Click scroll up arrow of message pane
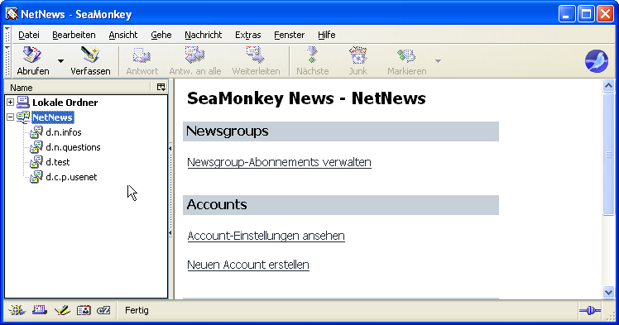Viewport: 619px width, 325px height. [x=608, y=85]
